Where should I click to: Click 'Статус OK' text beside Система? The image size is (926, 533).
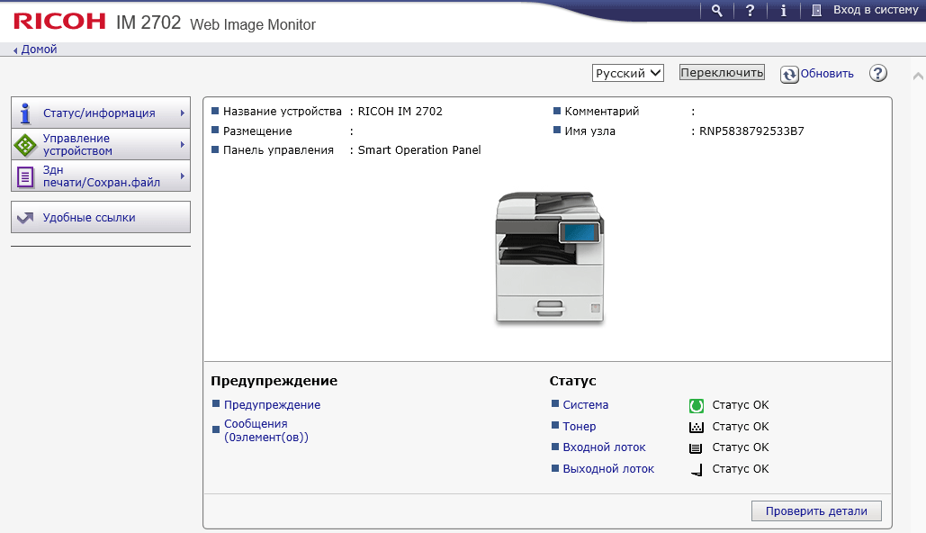tap(741, 405)
